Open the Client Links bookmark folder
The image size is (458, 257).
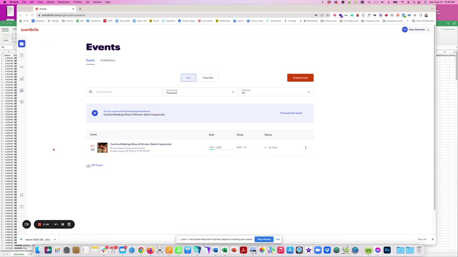329,21
